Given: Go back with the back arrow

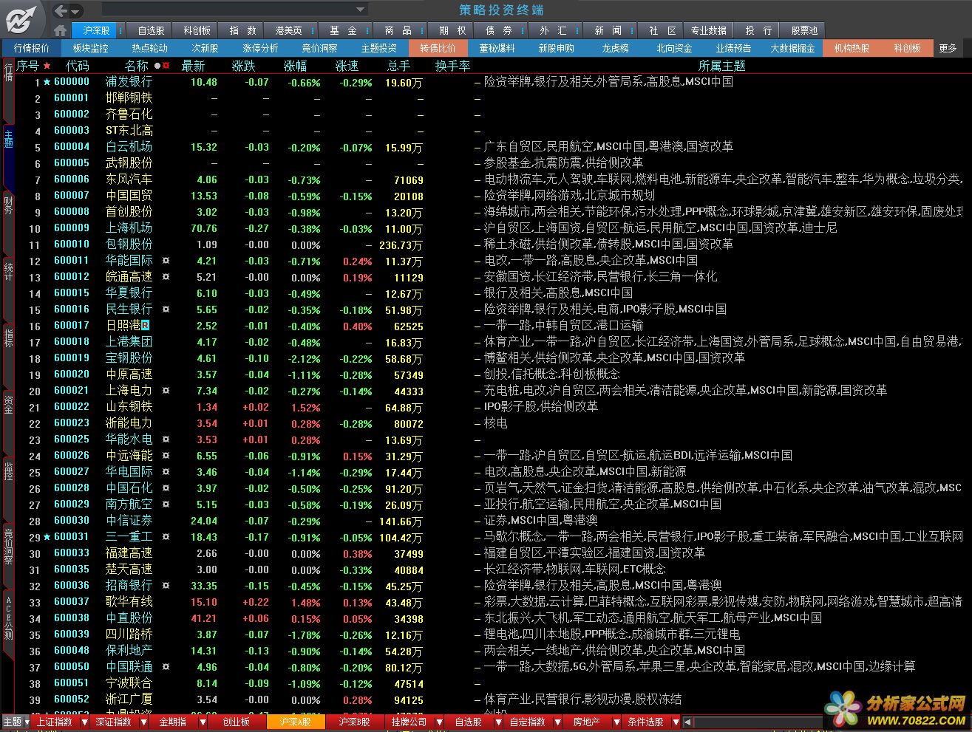Looking at the screenshot, I should click(x=61, y=10).
